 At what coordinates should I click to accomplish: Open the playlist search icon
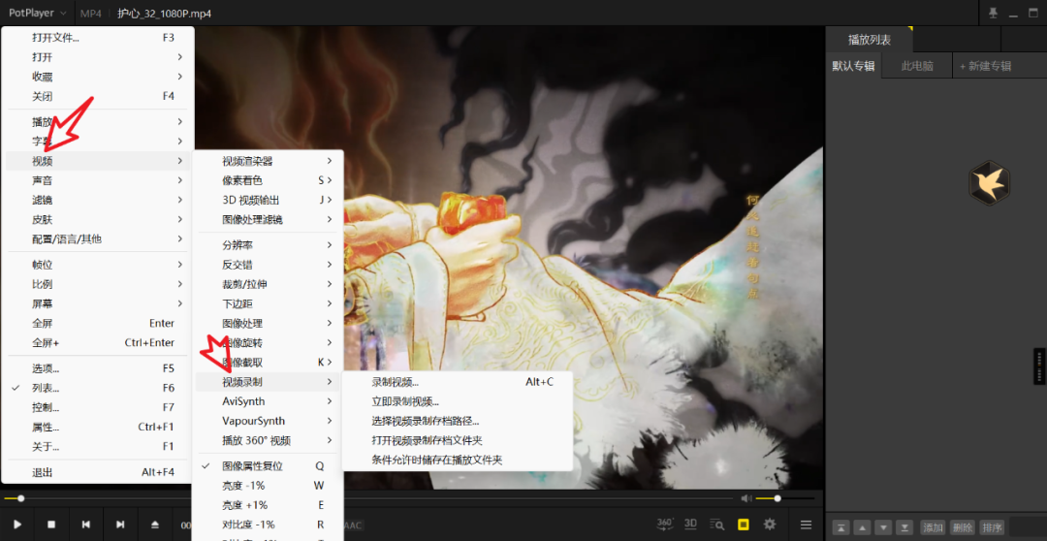tap(716, 525)
